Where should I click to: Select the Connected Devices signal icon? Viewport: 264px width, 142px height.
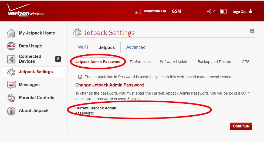click(11, 59)
